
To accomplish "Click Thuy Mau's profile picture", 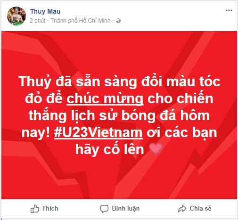I will point(16,16).
